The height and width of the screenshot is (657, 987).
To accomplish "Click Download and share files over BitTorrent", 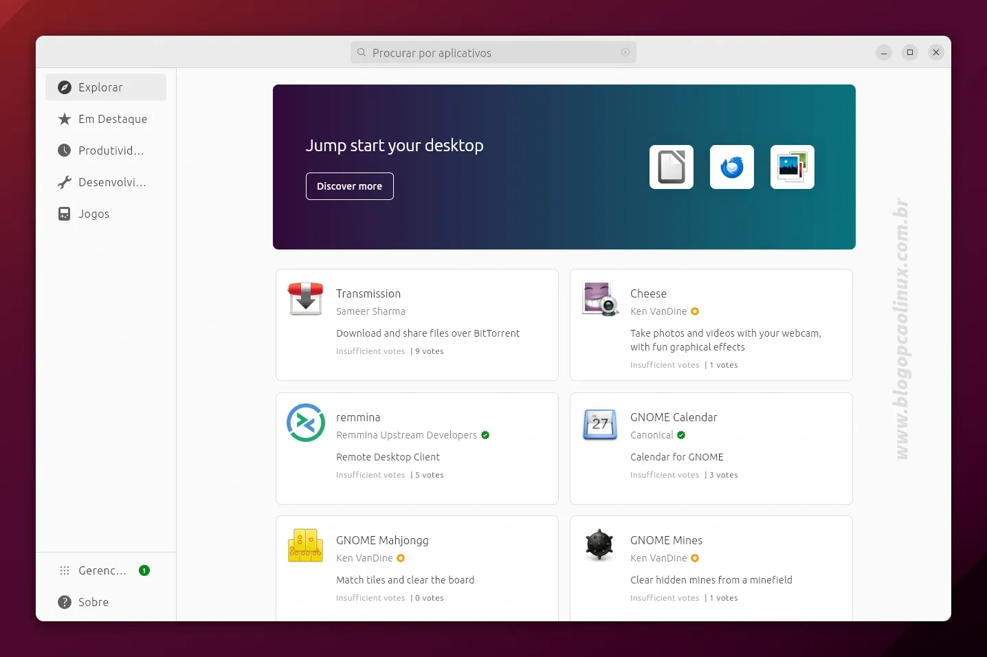I will pos(428,333).
